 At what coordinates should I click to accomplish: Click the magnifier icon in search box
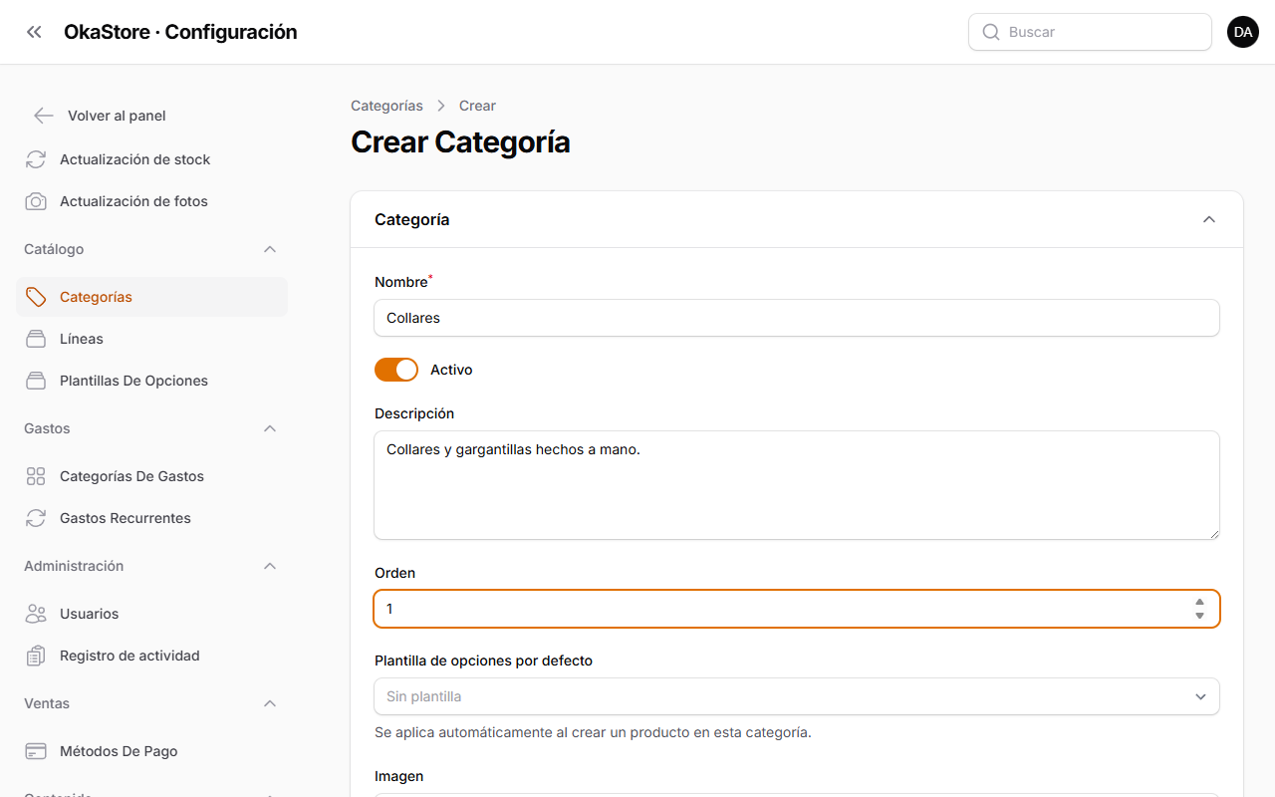[991, 32]
